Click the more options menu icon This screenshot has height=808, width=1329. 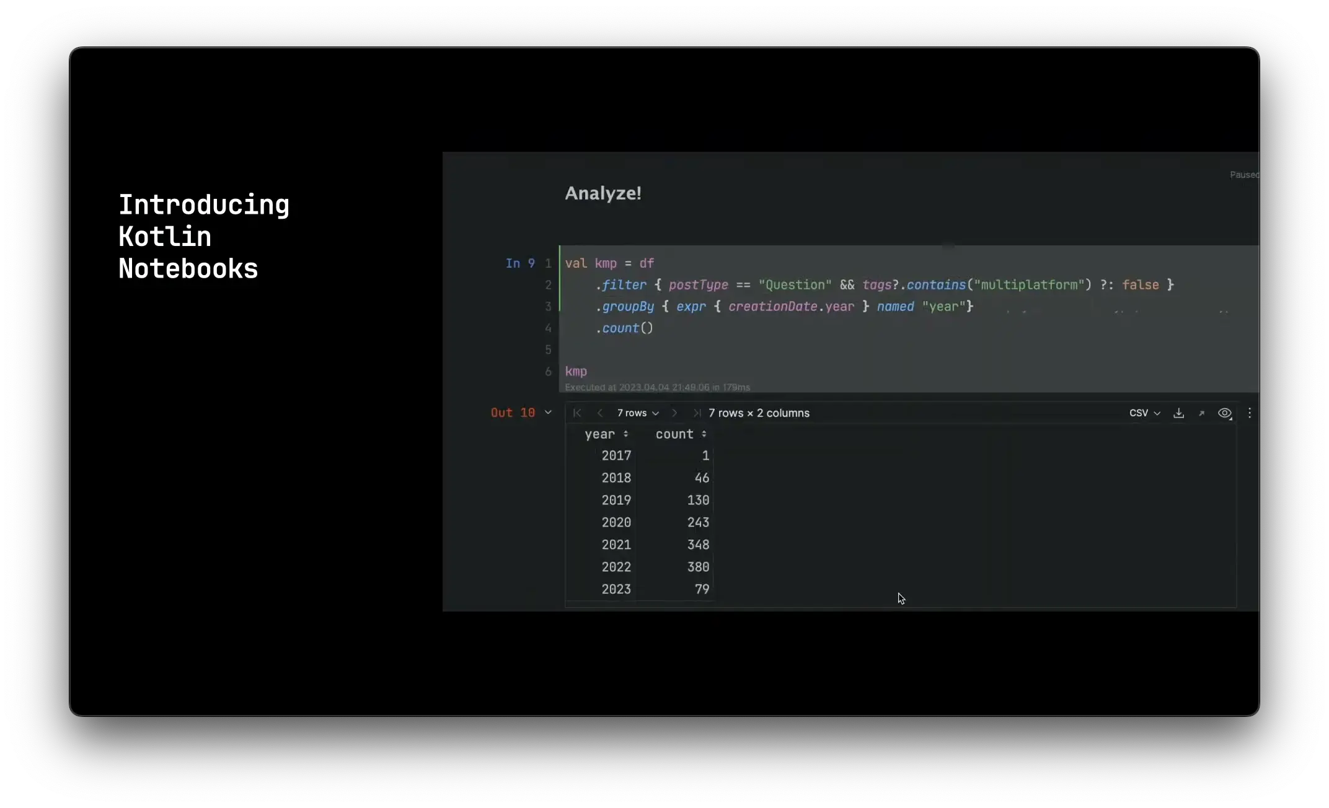coord(1250,412)
